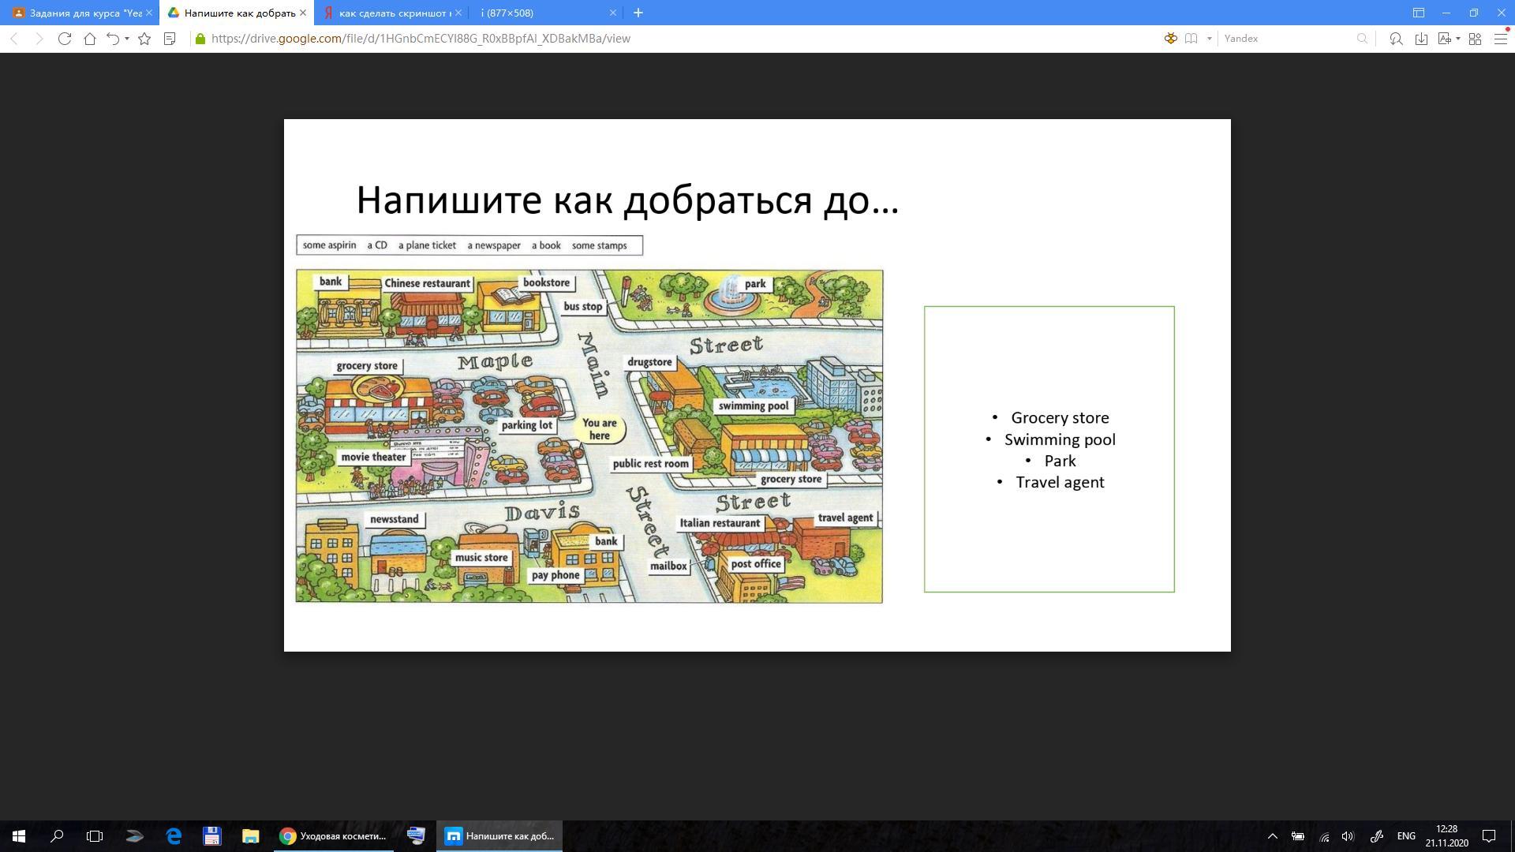1515x852 pixels.
Task: Click the Yandex search input field
Action: coord(1286,39)
